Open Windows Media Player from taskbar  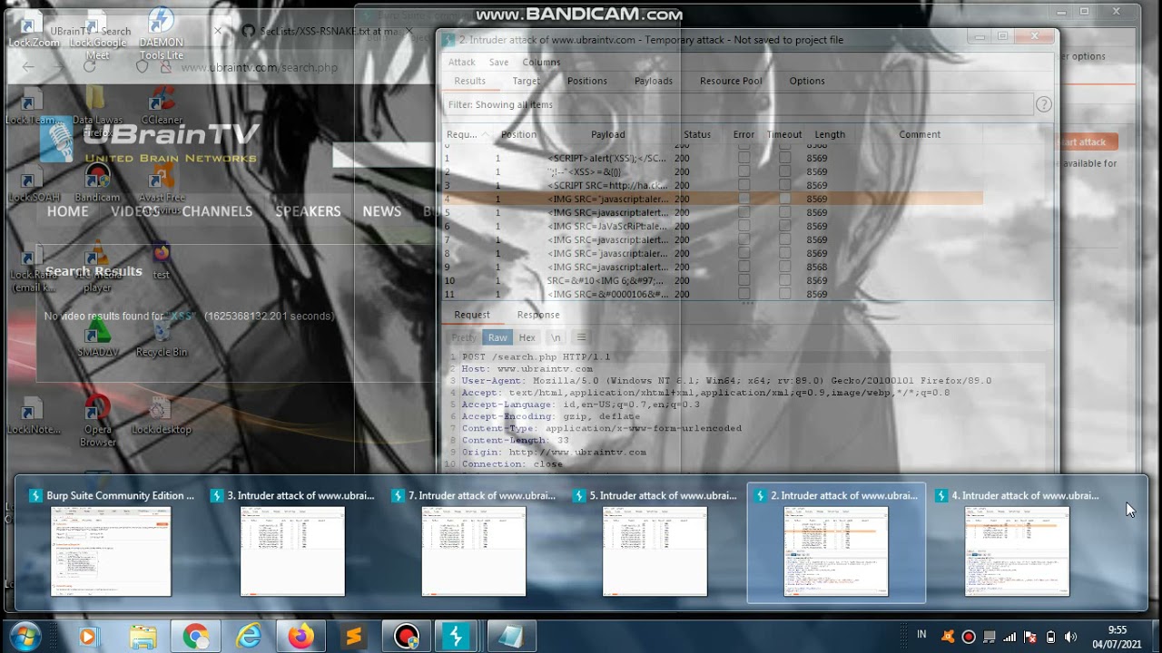pyautogui.click(x=87, y=637)
